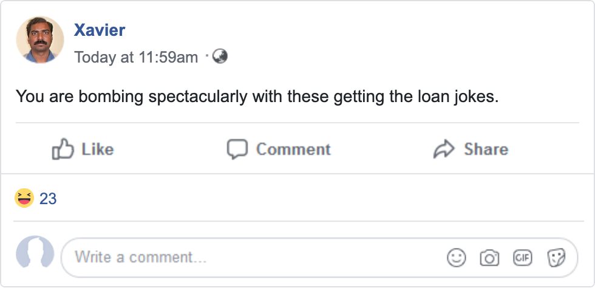The height and width of the screenshot is (288, 595).
Task: Click the laughing reaction emoji
Action: point(24,198)
